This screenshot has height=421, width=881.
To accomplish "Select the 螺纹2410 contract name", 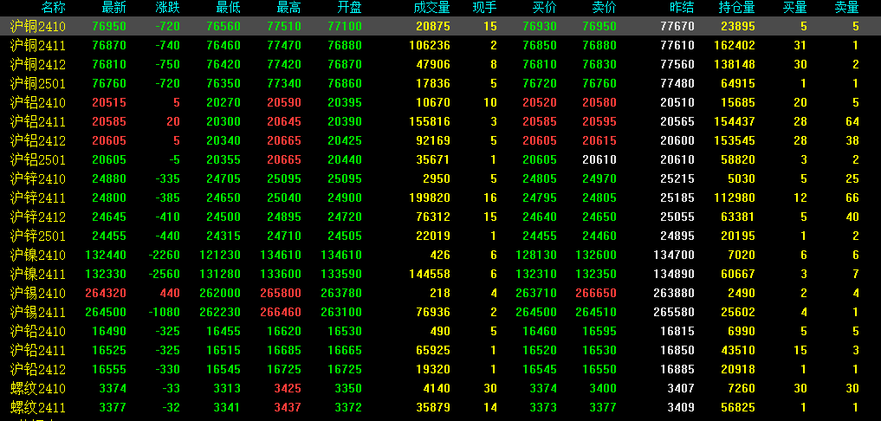I will [x=37, y=389].
